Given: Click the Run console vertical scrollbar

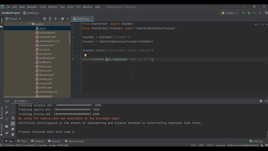Looking at the screenshot, I should tap(267, 134).
